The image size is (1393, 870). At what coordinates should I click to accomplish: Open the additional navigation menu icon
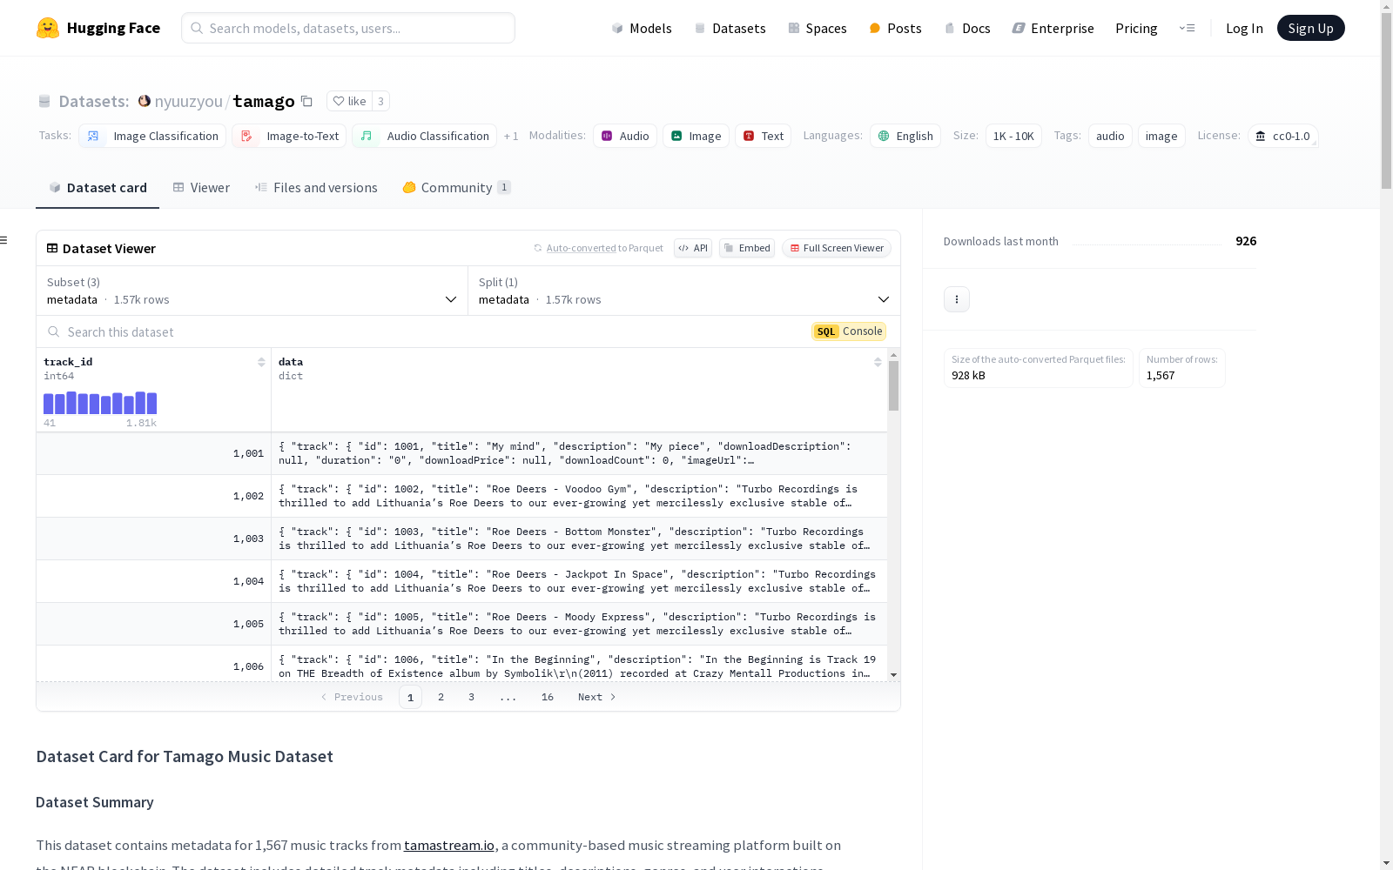click(1187, 28)
